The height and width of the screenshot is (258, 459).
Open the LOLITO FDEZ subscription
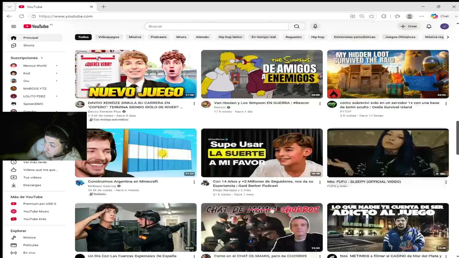pos(34,96)
